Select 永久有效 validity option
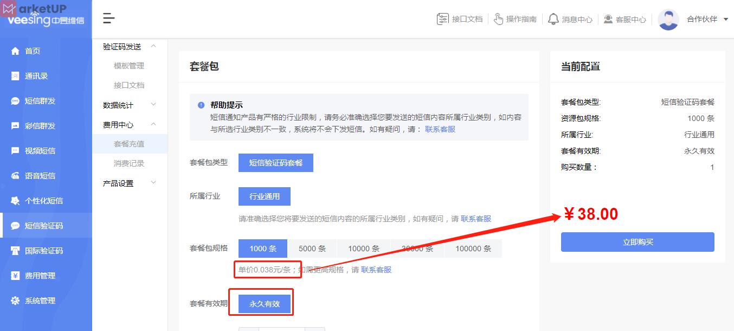 point(265,304)
